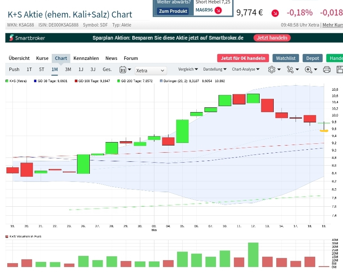
Task: Expand the Chart-Analyse dropdown
Action: [245, 69]
